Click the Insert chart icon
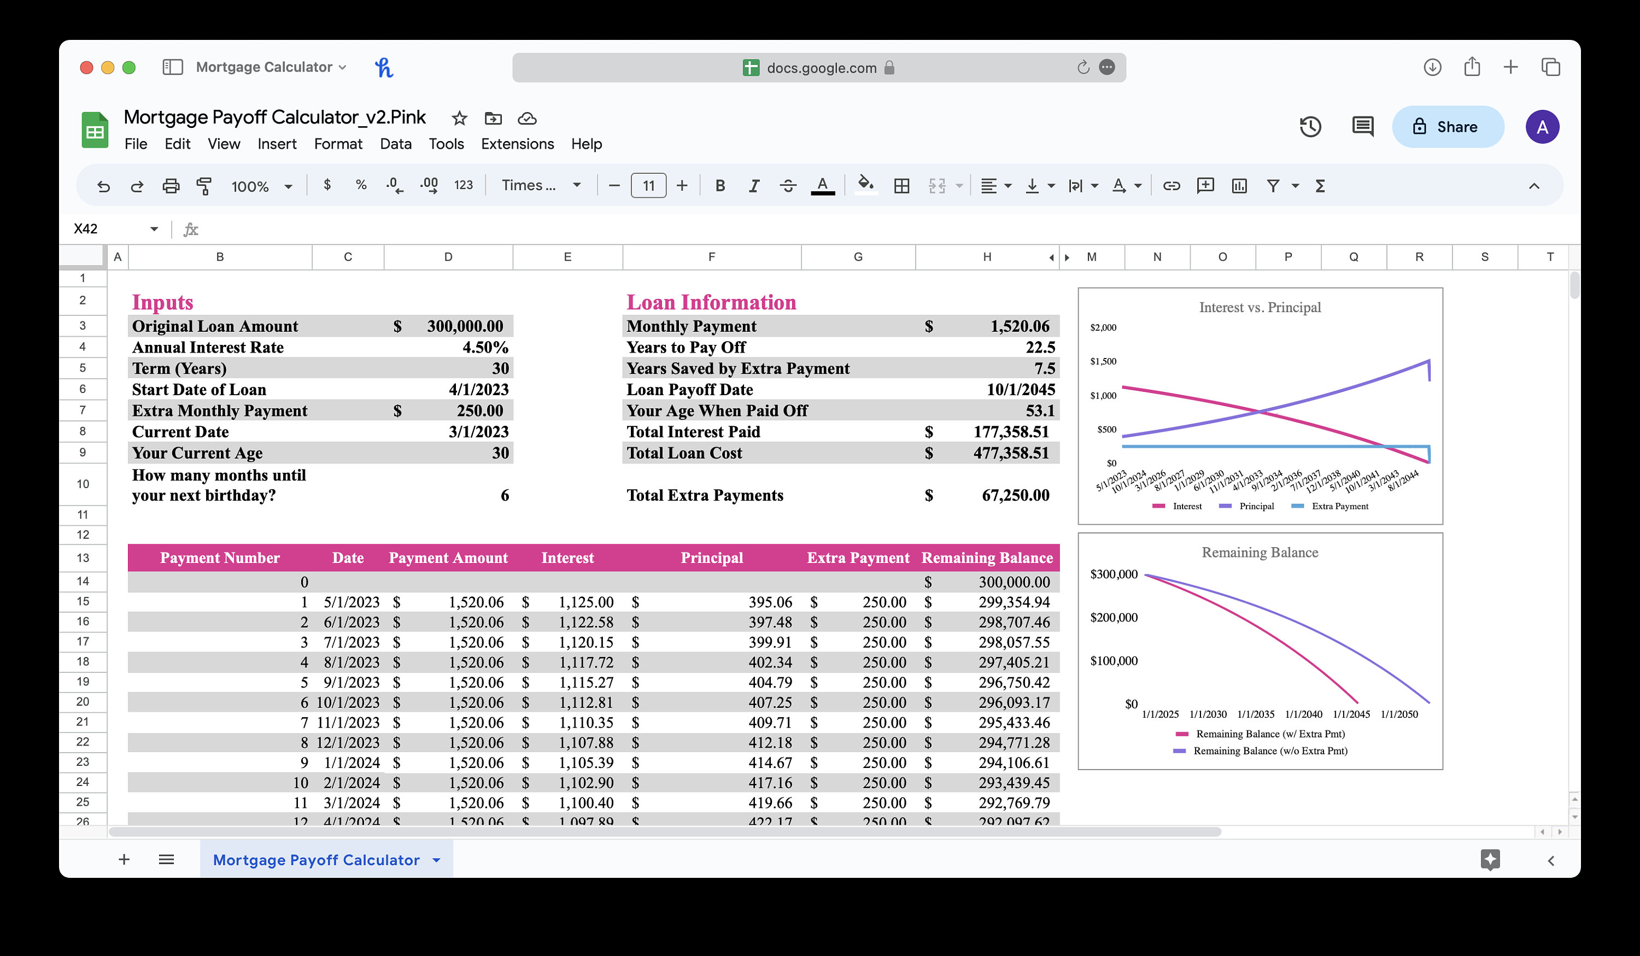1640x956 pixels. click(x=1239, y=185)
